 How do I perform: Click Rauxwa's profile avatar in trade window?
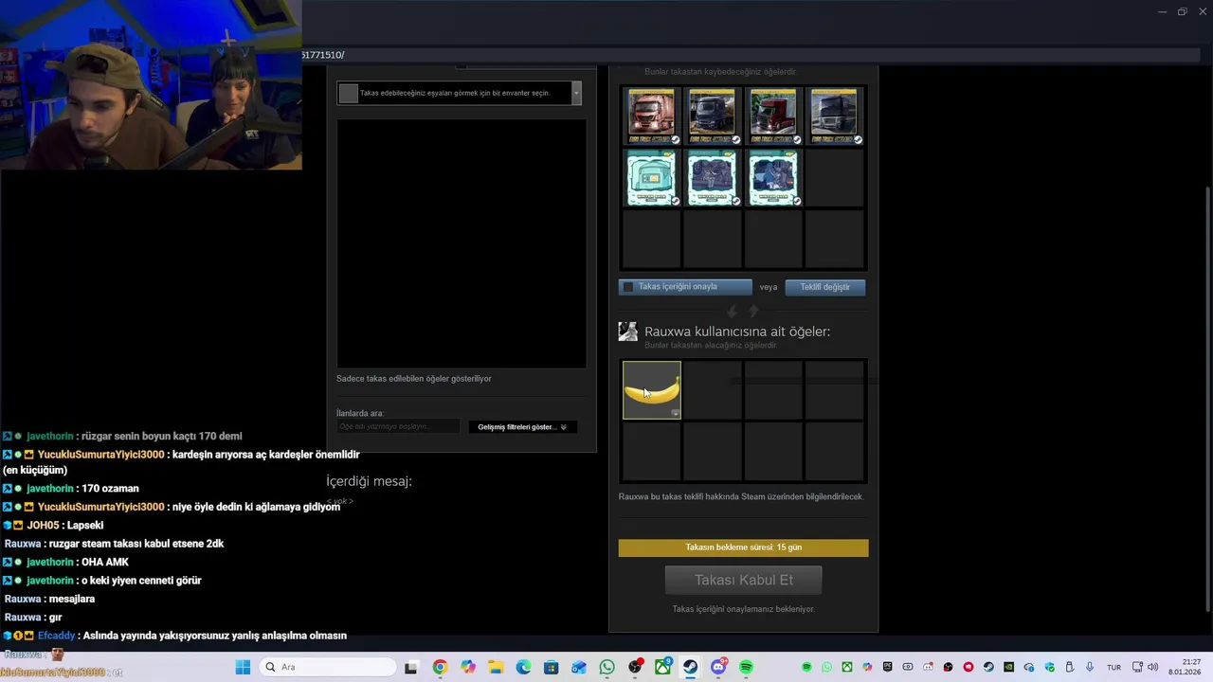627,332
